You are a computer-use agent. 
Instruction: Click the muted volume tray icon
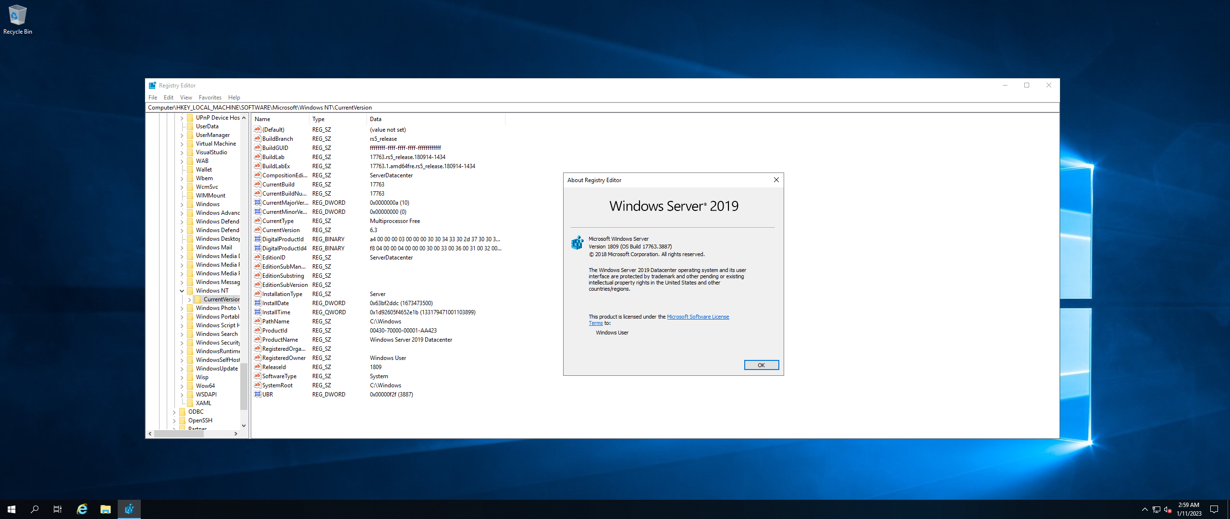coord(1168,509)
